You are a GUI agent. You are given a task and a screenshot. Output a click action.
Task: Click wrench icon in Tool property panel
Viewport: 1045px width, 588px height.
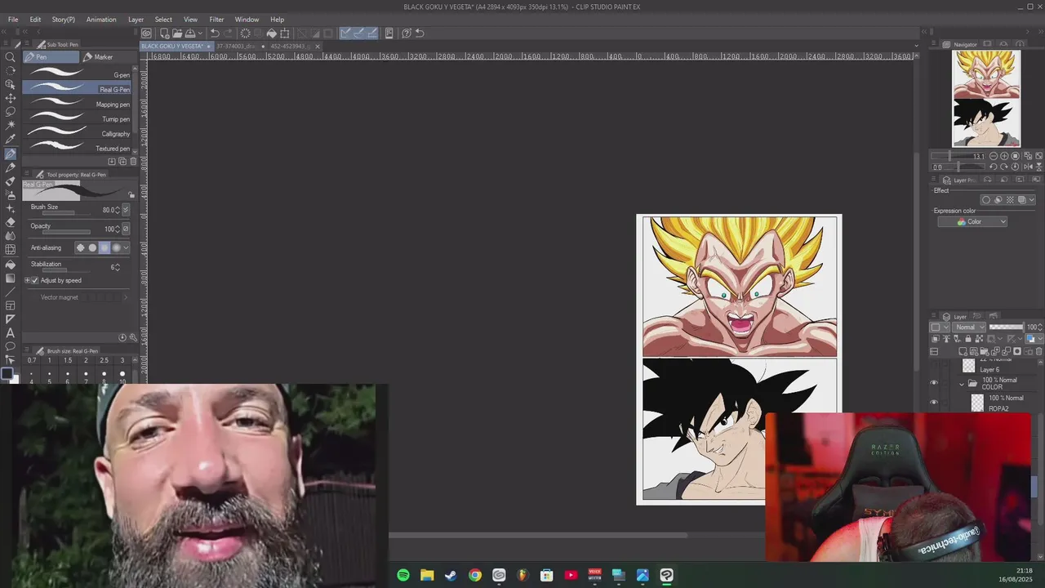[x=133, y=337]
